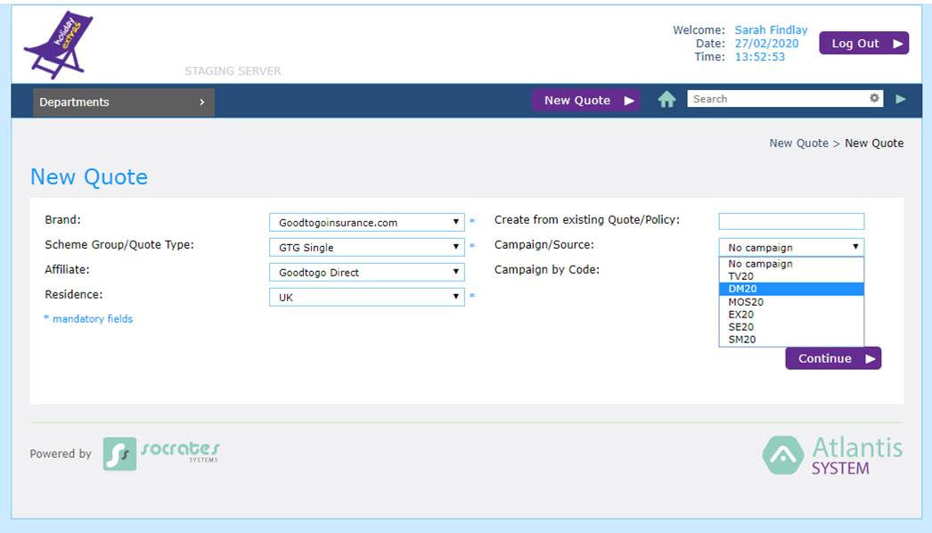Screen dimensions: 932x533
Task: Click the New Quote toolbar button
Action: coord(585,101)
